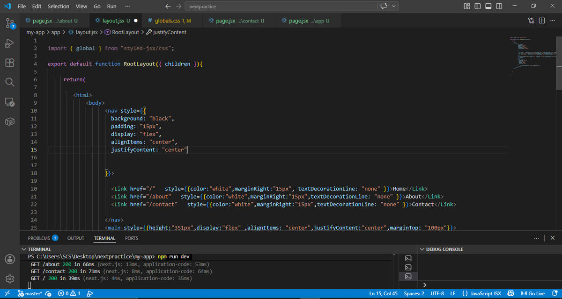Viewport: 562px width, 299px height.
Task: Open the View menu
Action: point(81,7)
